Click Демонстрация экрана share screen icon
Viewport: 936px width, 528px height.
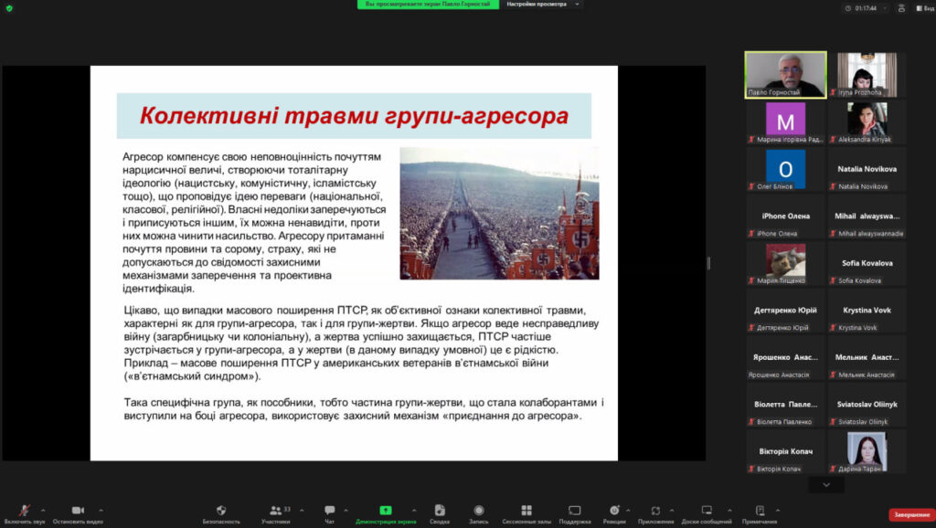(x=386, y=511)
